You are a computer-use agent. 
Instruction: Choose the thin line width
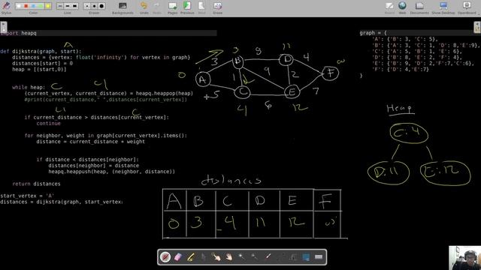point(60,6)
